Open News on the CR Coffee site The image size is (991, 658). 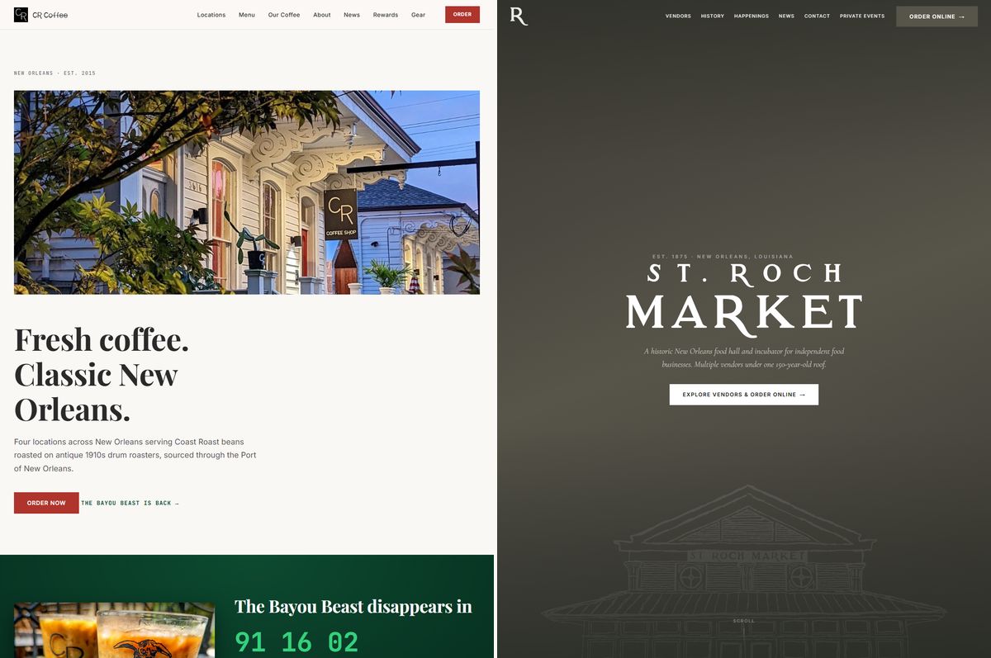(352, 15)
